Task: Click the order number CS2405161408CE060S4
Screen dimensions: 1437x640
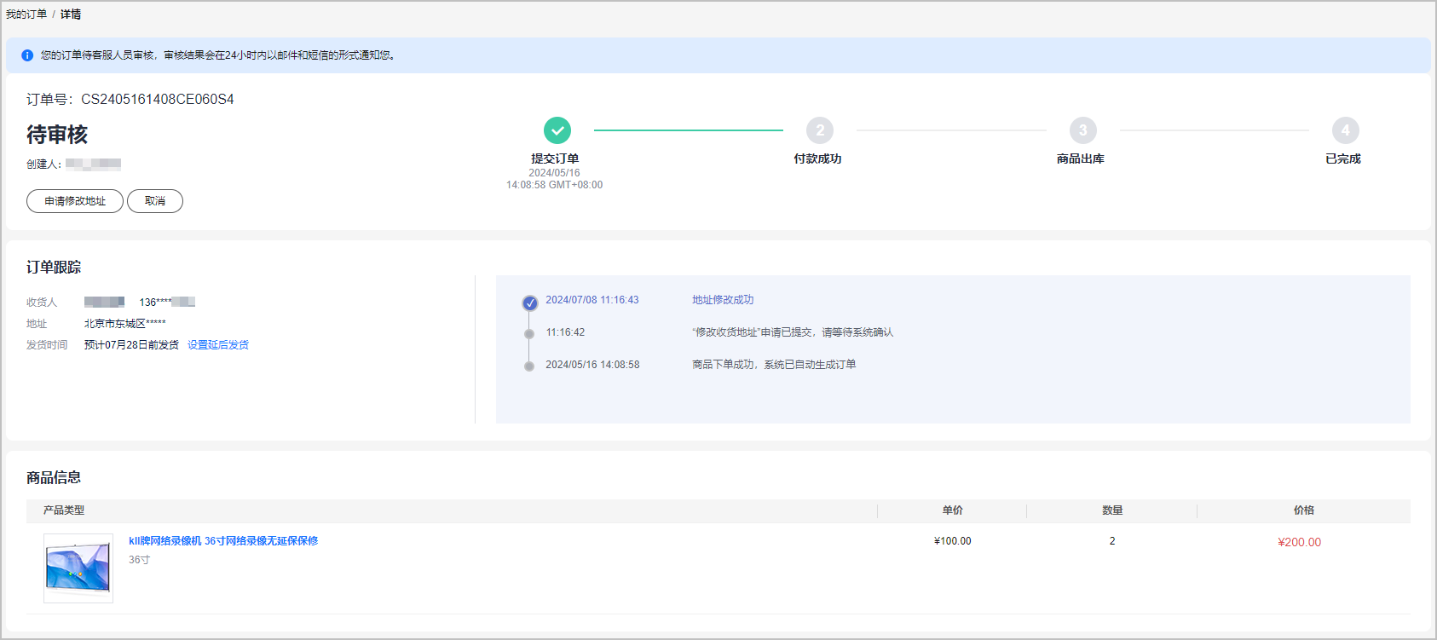Action: (158, 100)
